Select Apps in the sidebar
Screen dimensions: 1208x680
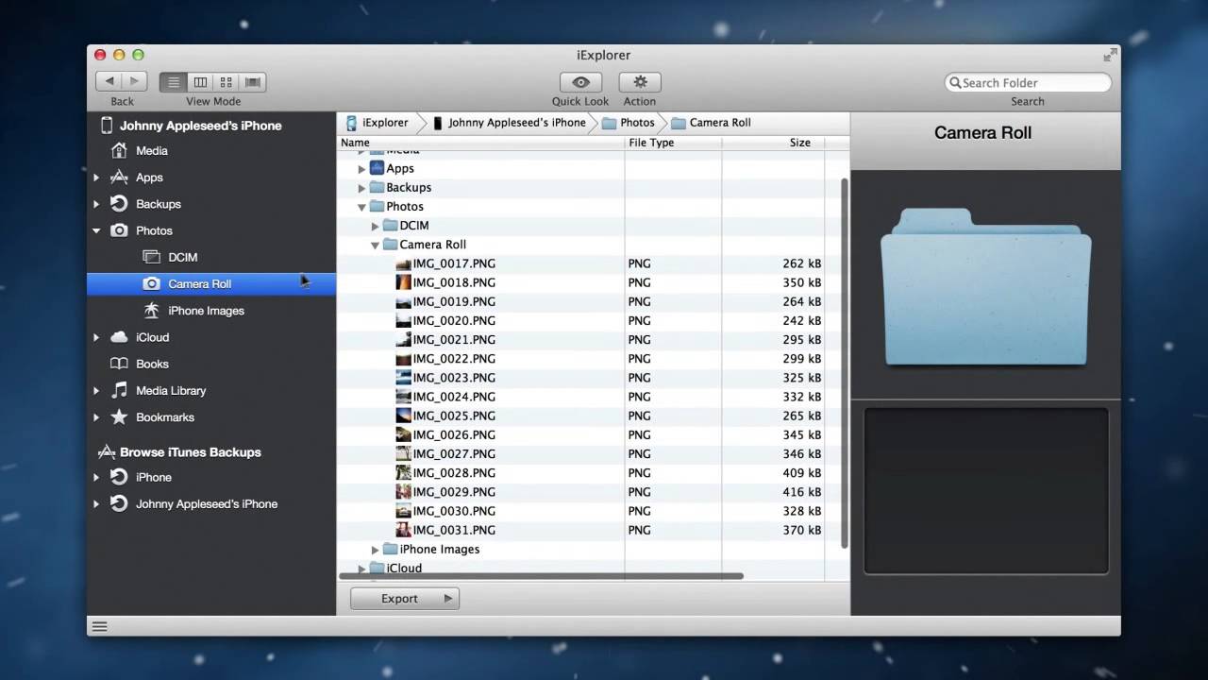point(149,178)
